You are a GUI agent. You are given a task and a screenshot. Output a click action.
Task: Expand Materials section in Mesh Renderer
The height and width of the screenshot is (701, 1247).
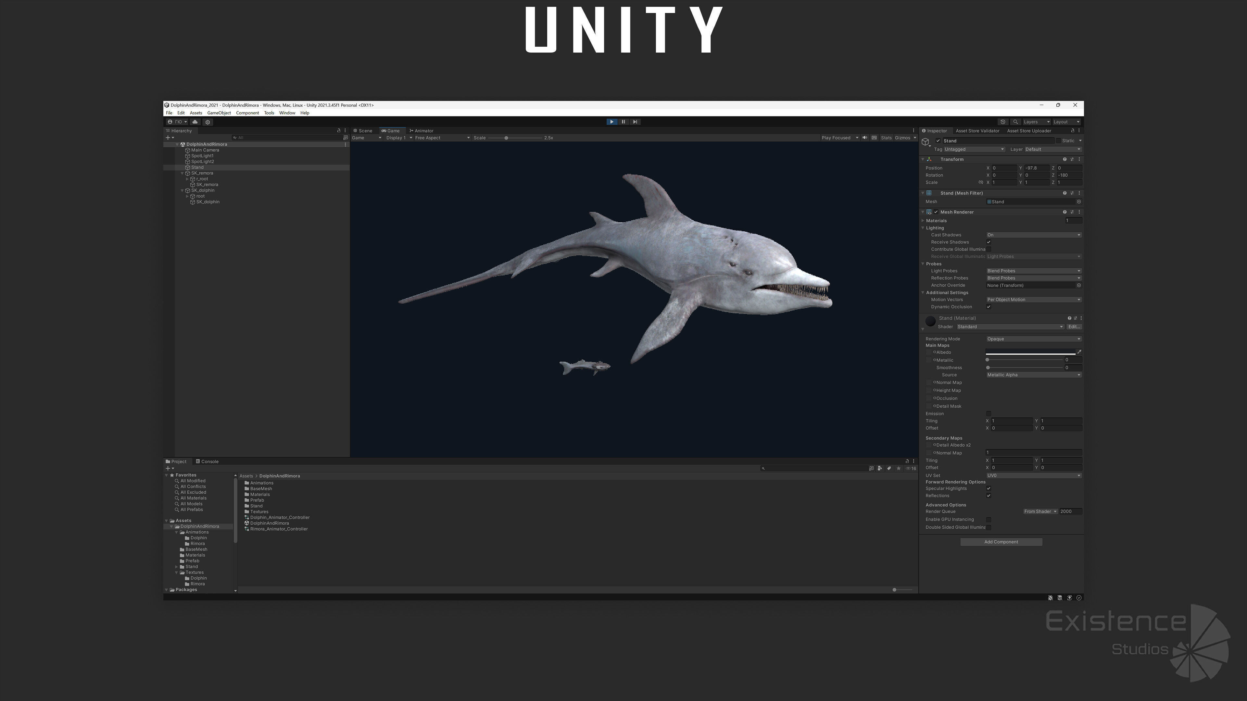(x=923, y=221)
